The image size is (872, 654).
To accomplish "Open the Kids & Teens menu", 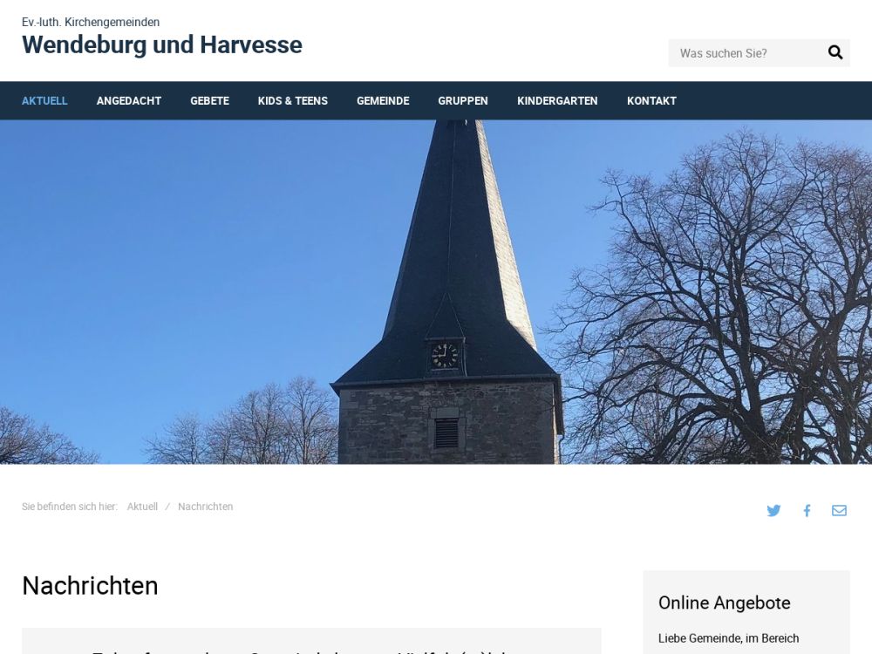I will [x=293, y=101].
